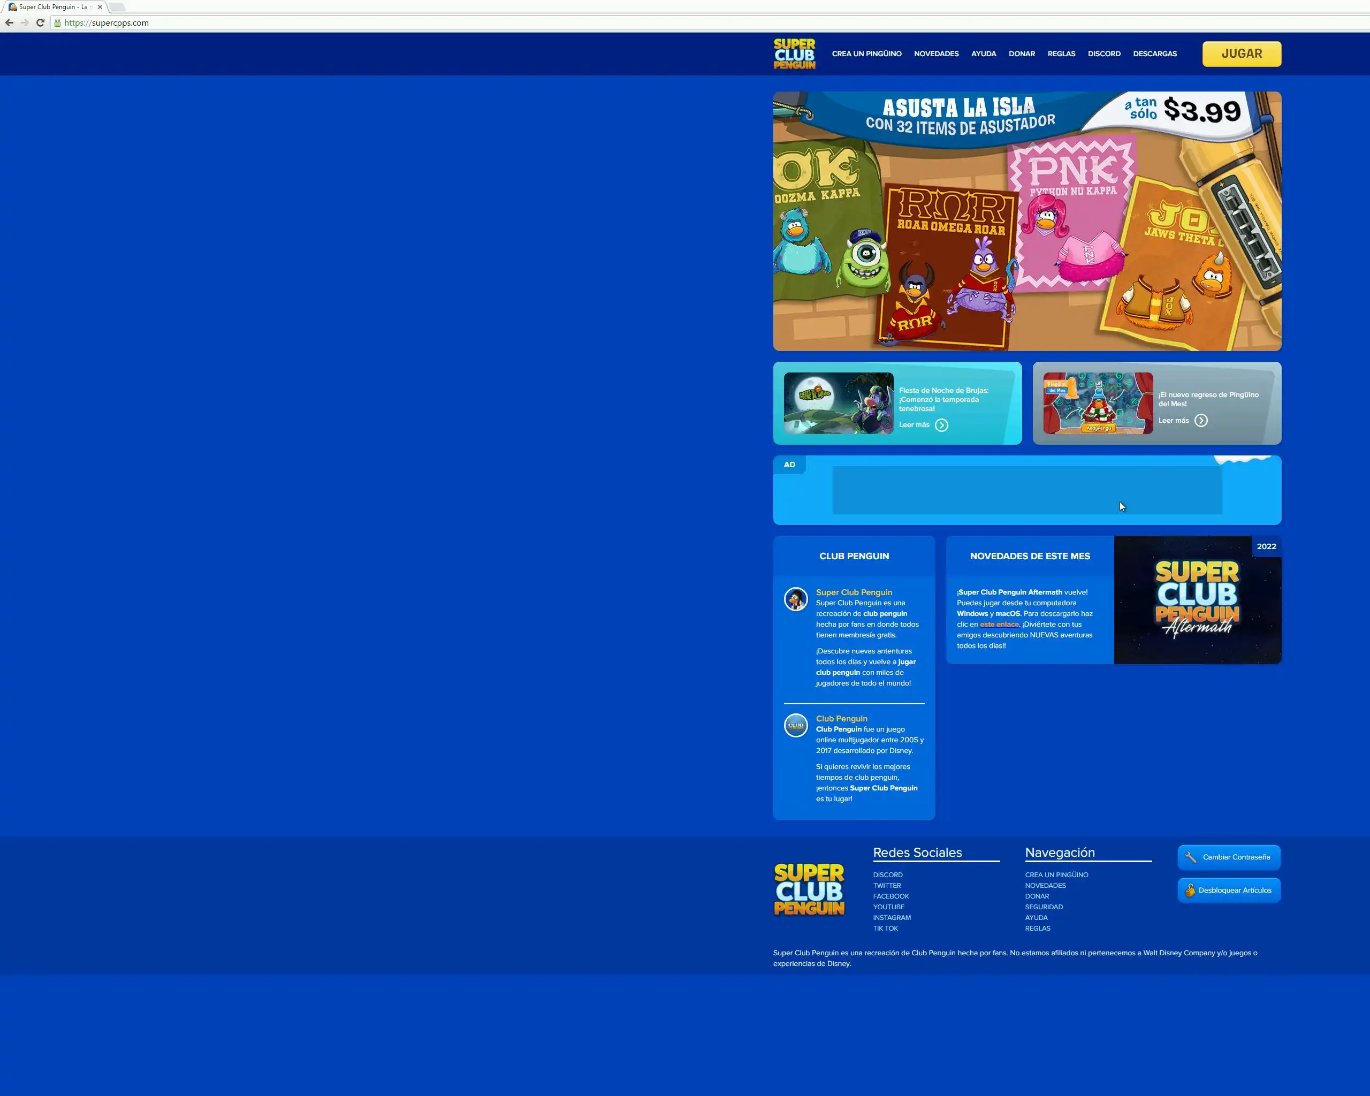Go to NOVEDADES in the top navigation
This screenshot has height=1096, width=1370.
(x=935, y=54)
